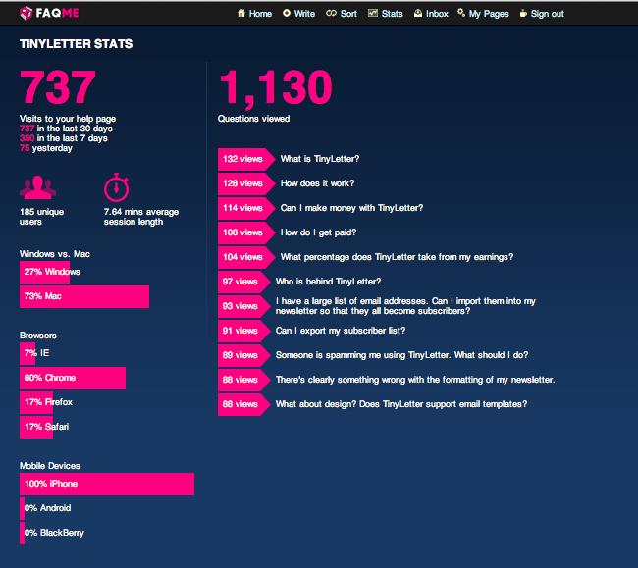Viewport: 638px width, 568px height.
Task: Click the '89 views' badge
Action: 243,355
